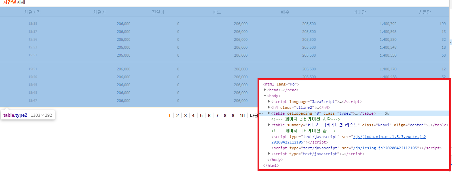Click change amount 199 cell
The image size is (452, 172).
443,24
